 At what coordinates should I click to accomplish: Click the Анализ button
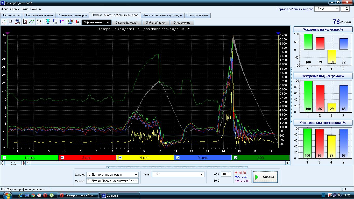point(265,177)
